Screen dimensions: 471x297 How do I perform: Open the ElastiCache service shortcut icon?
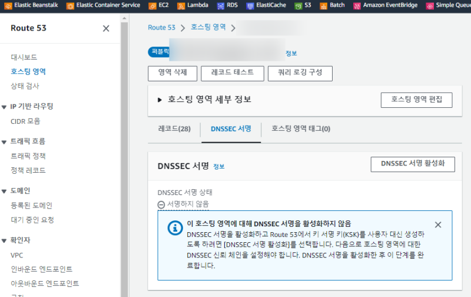click(250, 5)
